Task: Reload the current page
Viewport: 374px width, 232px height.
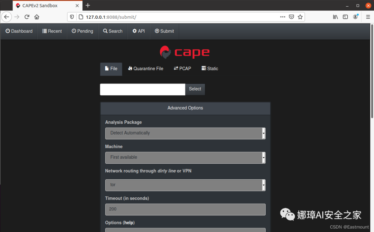Action: [27, 17]
